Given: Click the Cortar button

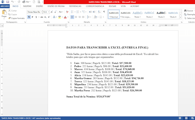Looking at the screenshot, I should pos(12,11).
